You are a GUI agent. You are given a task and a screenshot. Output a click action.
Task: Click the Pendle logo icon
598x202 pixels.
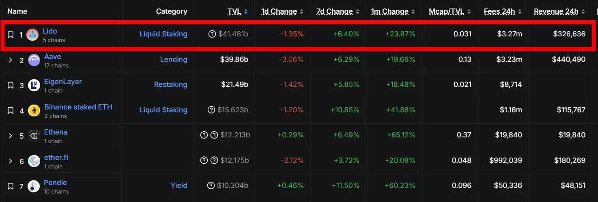34,186
